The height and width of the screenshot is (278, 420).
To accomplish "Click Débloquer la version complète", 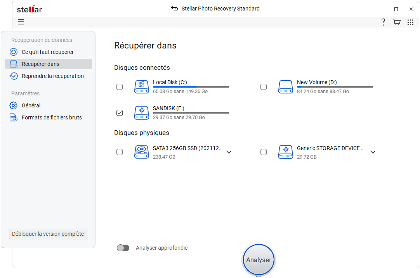I will (x=48, y=234).
